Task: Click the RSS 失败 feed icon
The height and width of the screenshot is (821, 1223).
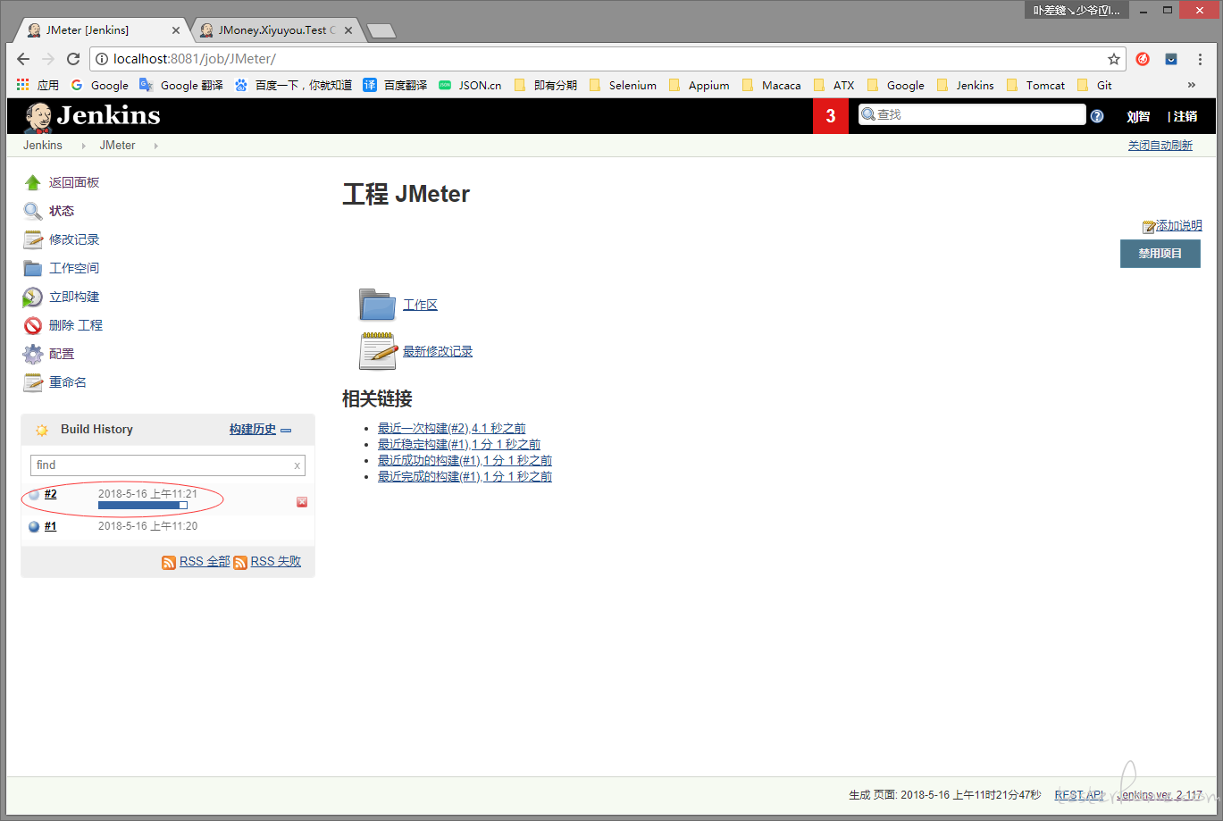Action: coord(240,562)
